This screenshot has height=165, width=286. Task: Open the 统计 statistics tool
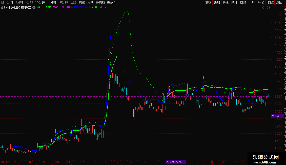[x=234, y=2]
